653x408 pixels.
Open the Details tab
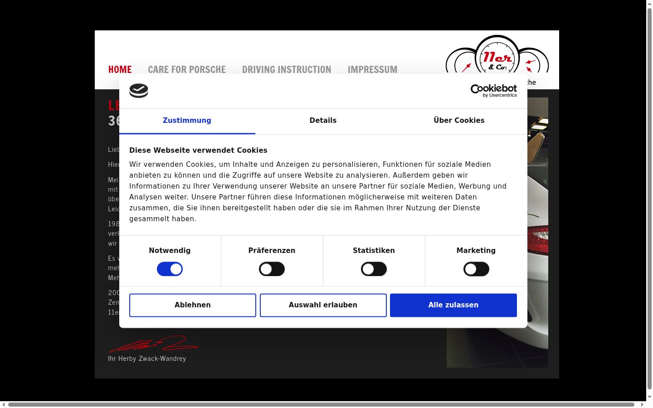323,121
